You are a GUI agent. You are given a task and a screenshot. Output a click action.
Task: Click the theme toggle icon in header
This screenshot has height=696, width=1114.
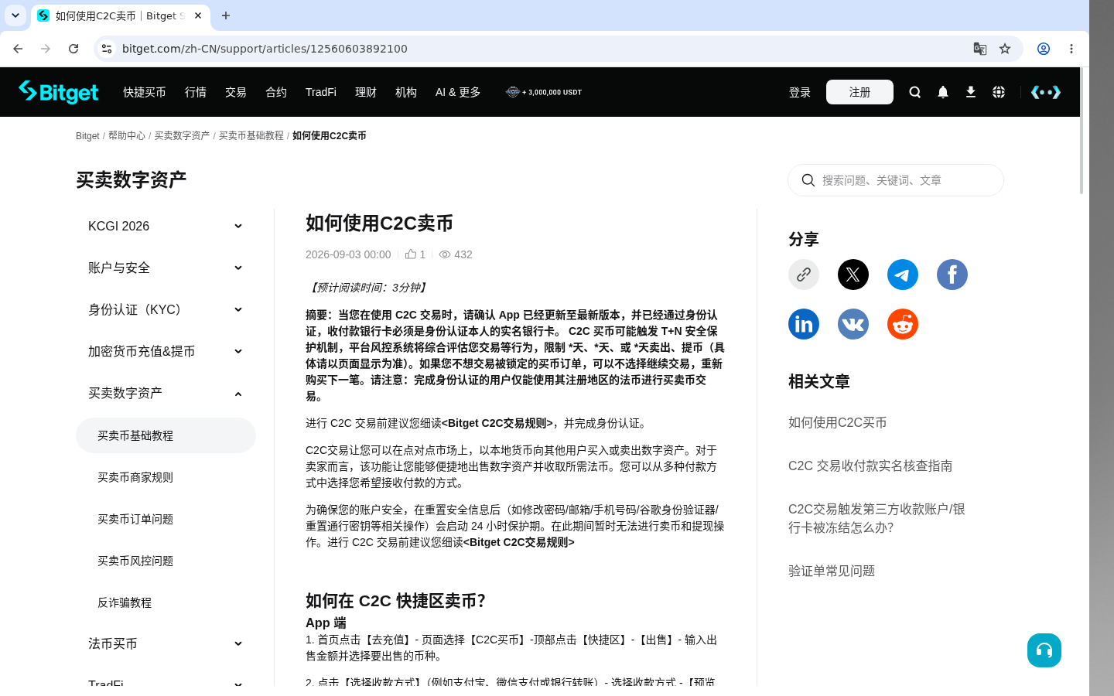coord(1046,92)
